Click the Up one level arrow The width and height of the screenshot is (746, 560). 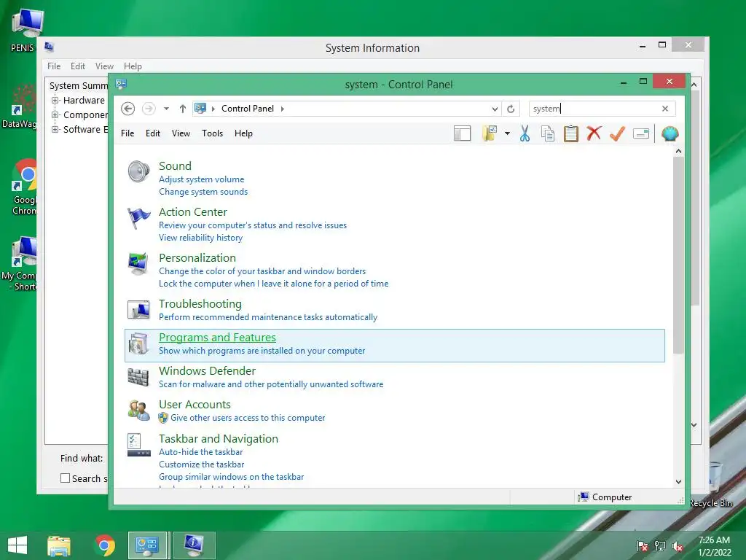tap(183, 109)
